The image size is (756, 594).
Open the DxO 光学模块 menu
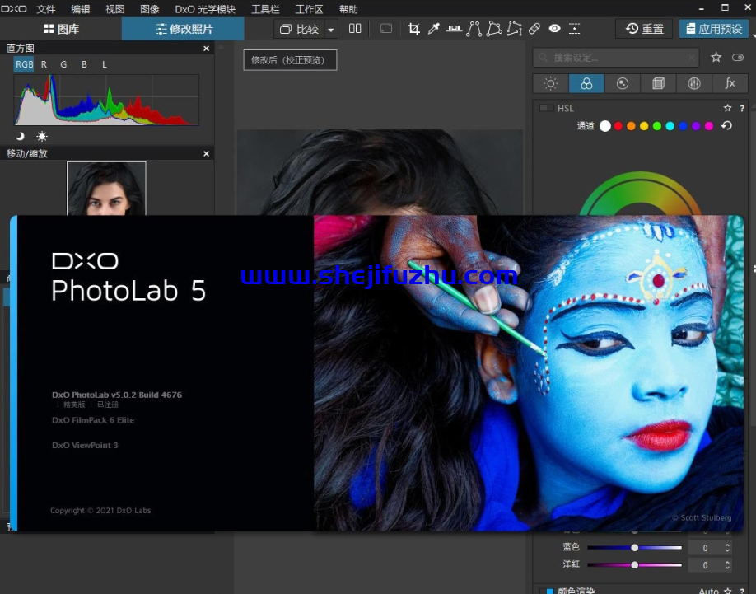tap(205, 9)
